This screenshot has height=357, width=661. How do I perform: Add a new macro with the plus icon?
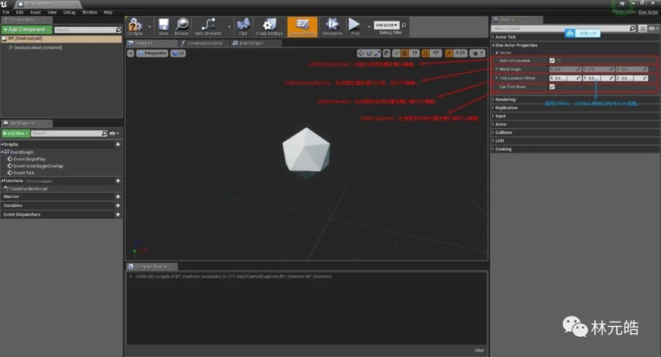pyautogui.click(x=118, y=197)
